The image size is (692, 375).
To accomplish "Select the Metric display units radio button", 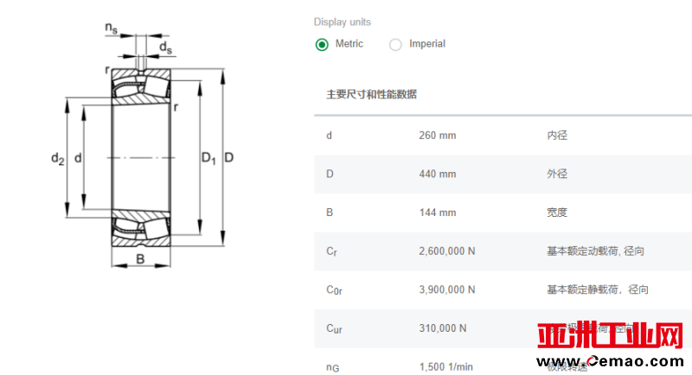I will [322, 45].
